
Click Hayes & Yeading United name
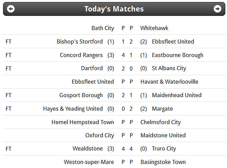[x=73, y=109]
